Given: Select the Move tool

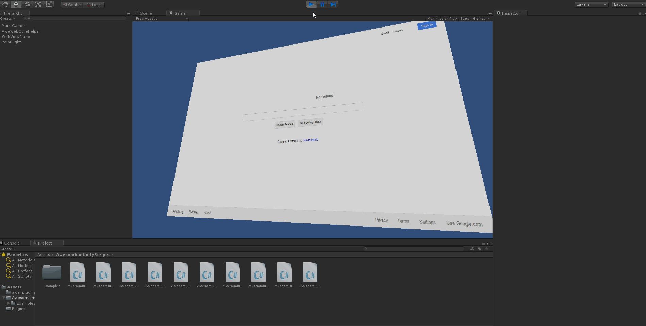Looking at the screenshot, I should pyautogui.click(x=16, y=4).
